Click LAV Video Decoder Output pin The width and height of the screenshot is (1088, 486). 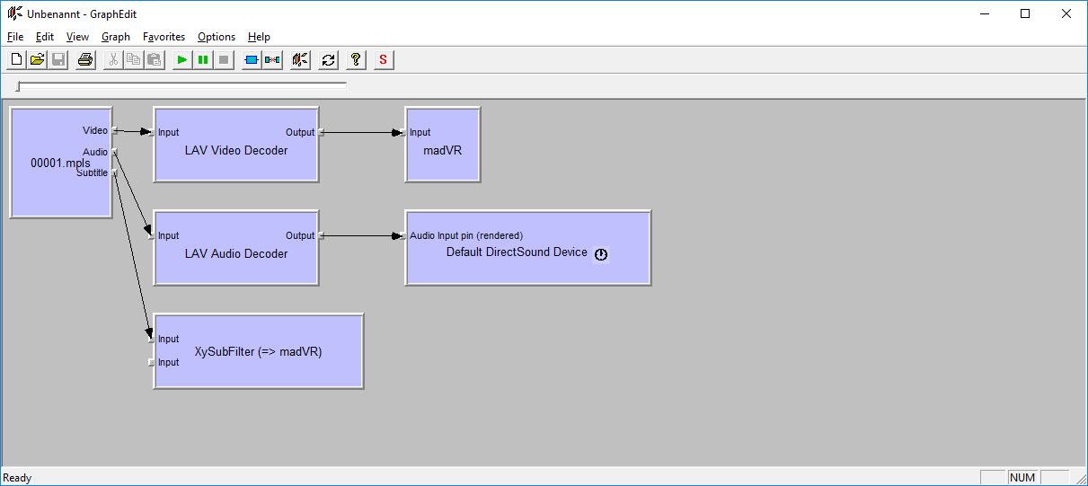click(320, 132)
